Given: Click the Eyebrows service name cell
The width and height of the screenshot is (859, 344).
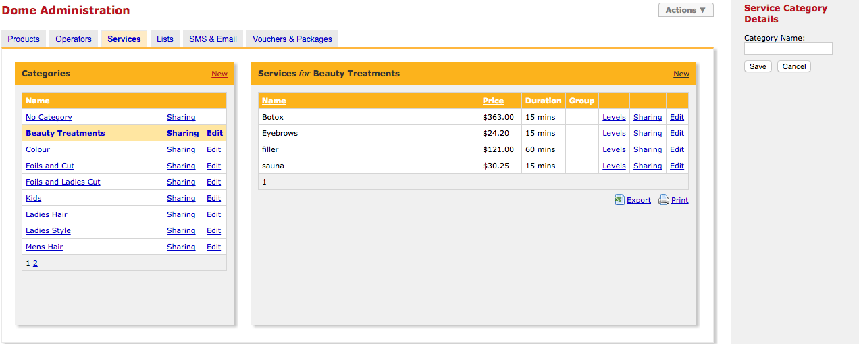Looking at the screenshot, I should (x=369, y=133).
